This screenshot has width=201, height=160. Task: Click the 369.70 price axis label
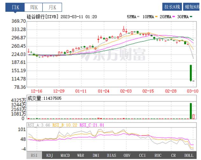(x=19, y=21)
